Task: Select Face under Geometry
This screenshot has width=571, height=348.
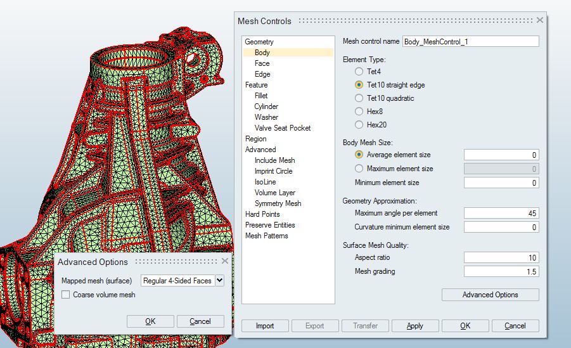Action: [x=262, y=63]
